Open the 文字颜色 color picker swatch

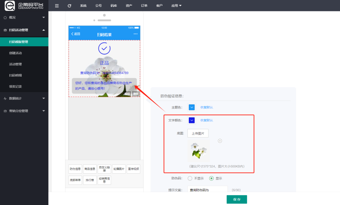(x=191, y=120)
